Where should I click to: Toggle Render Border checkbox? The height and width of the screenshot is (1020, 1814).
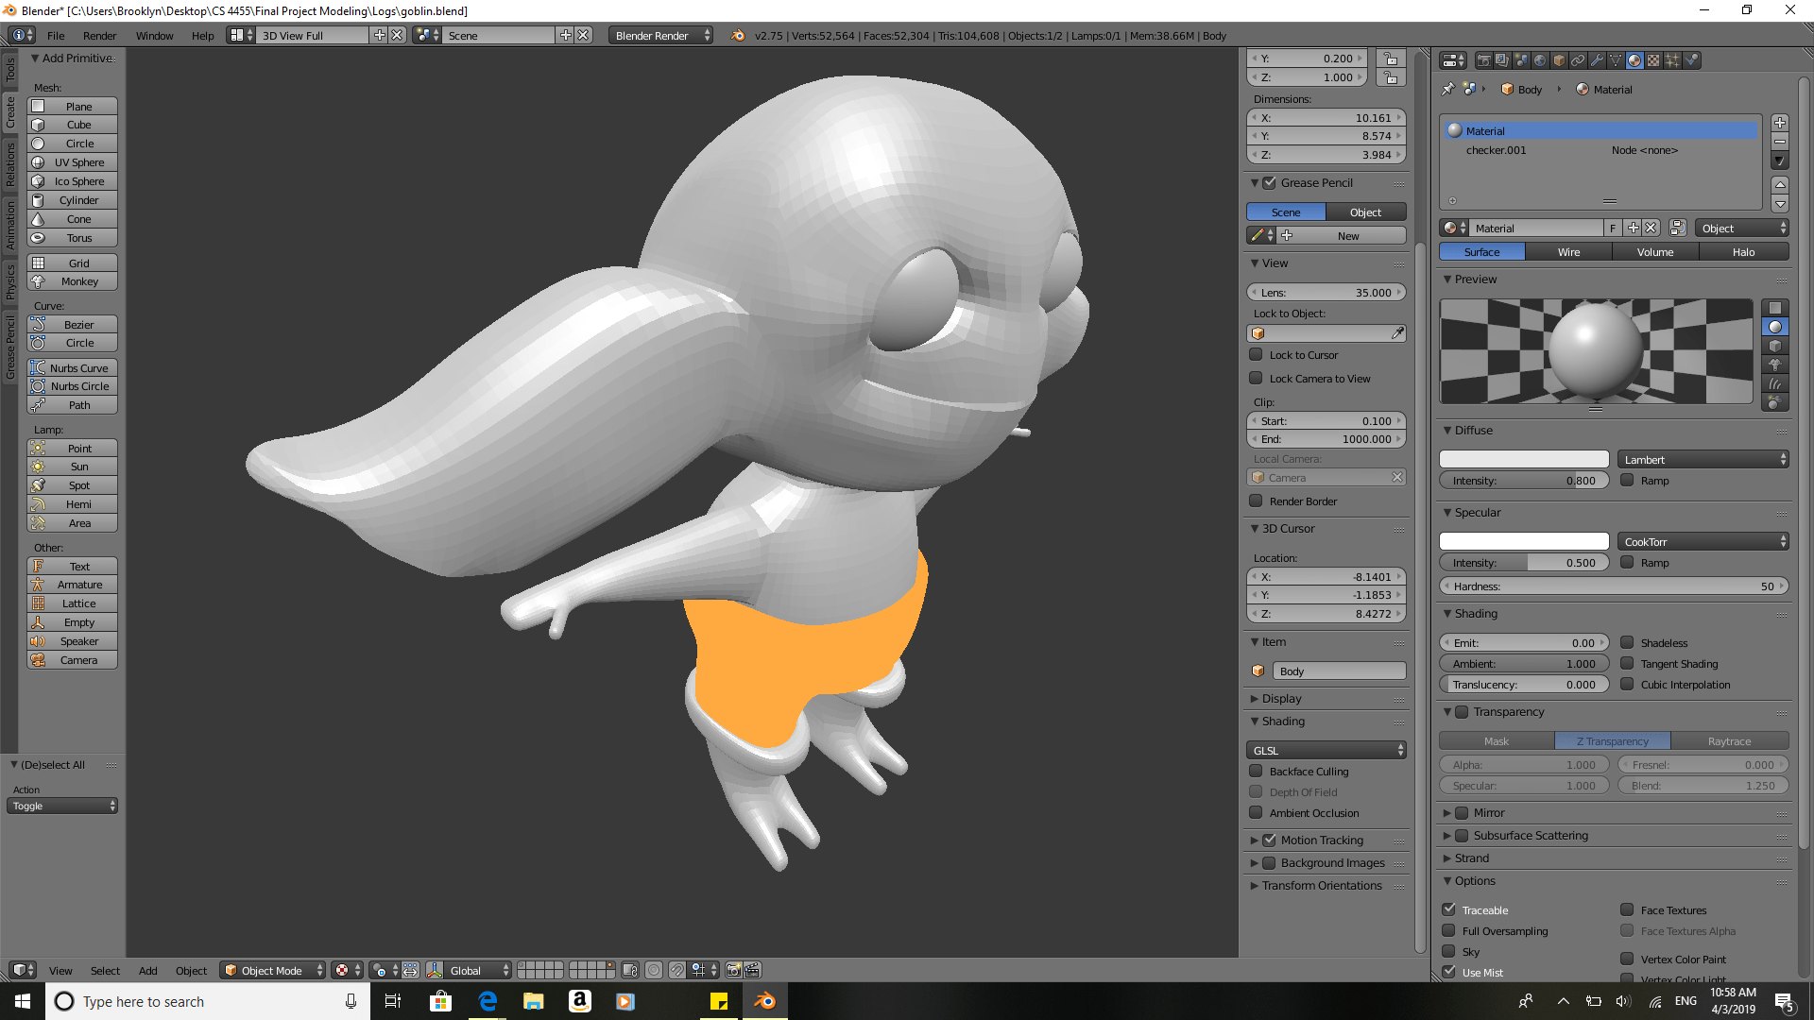coord(1256,501)
